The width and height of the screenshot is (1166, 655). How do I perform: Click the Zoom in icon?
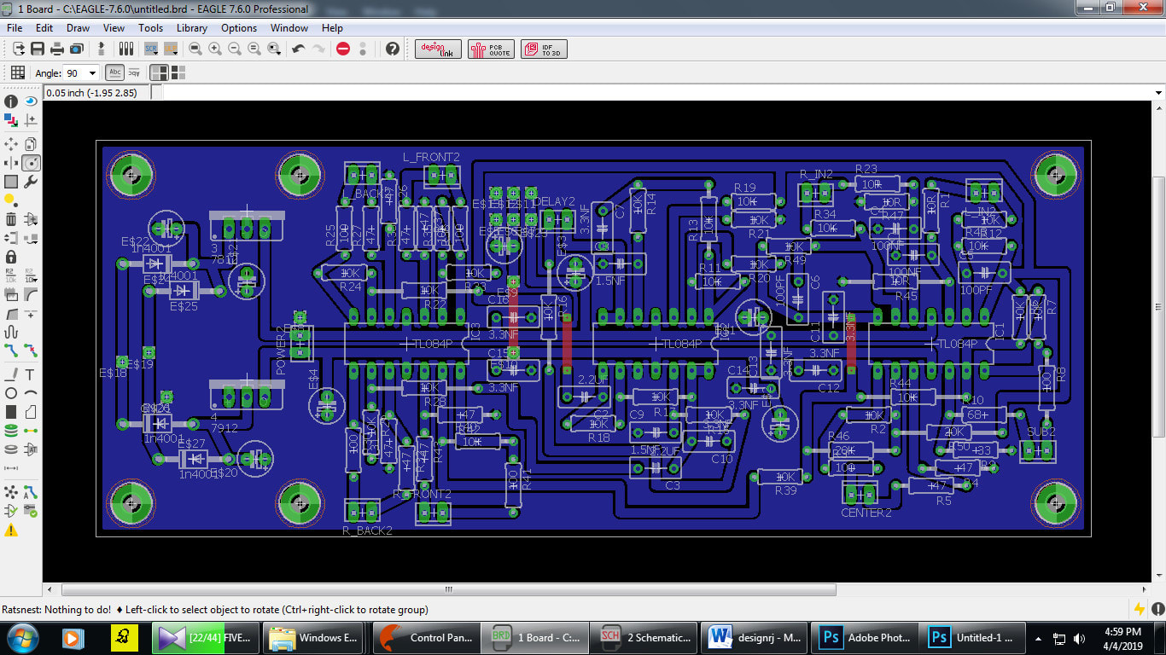click(215, 49)
